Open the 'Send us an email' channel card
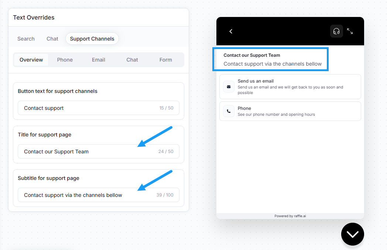Viewport: 387px width, 250px height. click(x=290, y=87)
